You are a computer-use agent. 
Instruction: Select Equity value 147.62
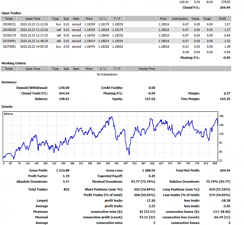click(150, 99)
